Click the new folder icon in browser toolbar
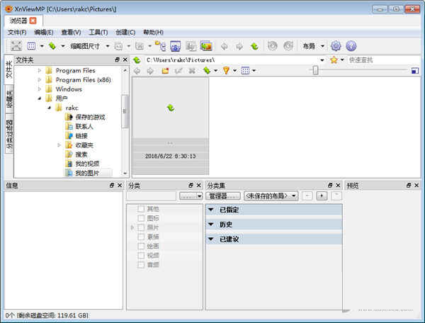Viewport: 425px width, 323px height. [165, 71]
